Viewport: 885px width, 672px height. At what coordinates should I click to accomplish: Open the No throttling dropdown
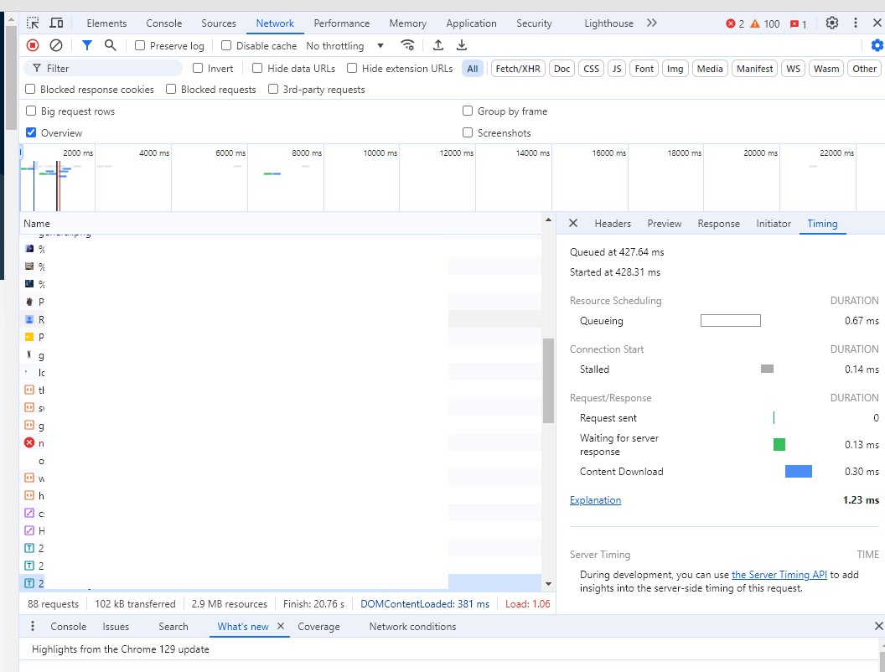click(x=344, y=46)
